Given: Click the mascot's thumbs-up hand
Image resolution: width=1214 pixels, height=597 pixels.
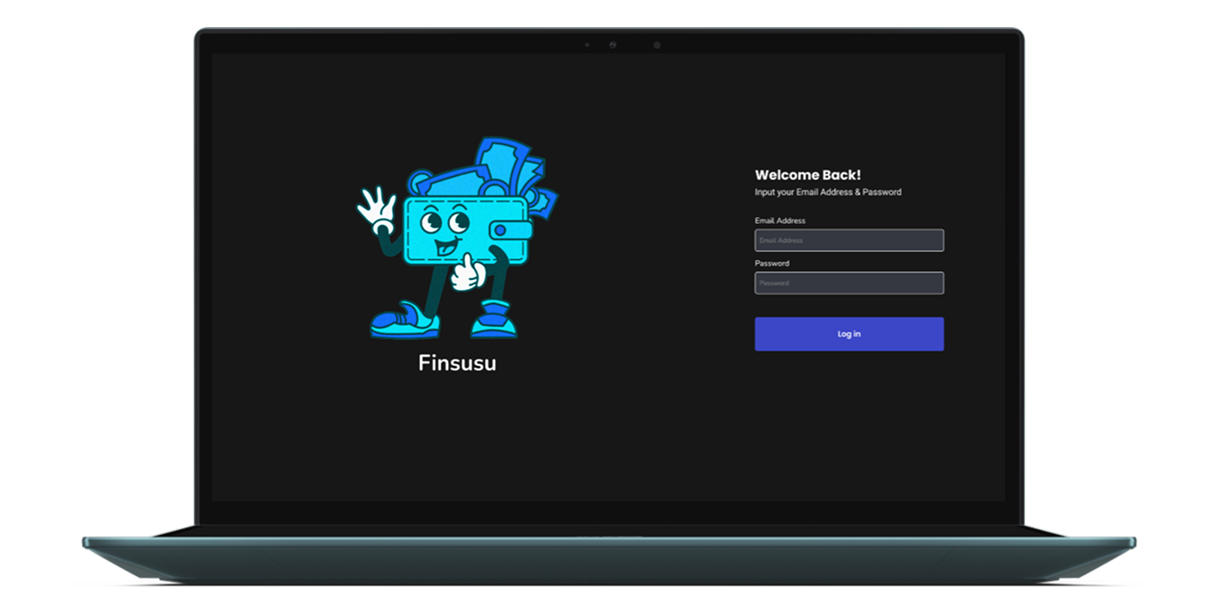Looking at the screenshot, I should pyautogui.click(x=467, y=275).
